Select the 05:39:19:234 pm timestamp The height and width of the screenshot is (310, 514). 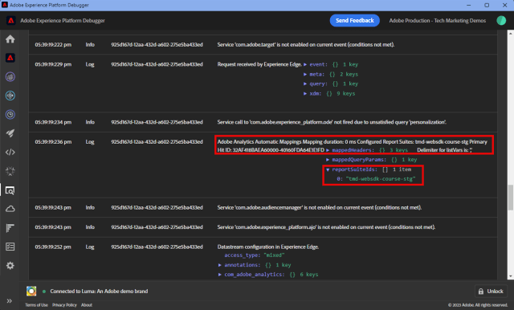53,122
